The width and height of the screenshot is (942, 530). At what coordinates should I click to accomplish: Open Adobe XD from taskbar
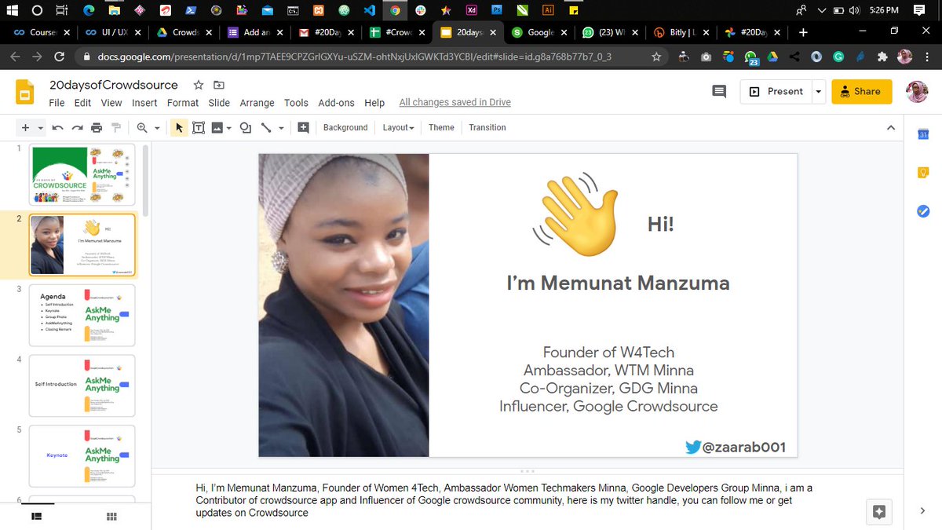click(x=472, y=10)
